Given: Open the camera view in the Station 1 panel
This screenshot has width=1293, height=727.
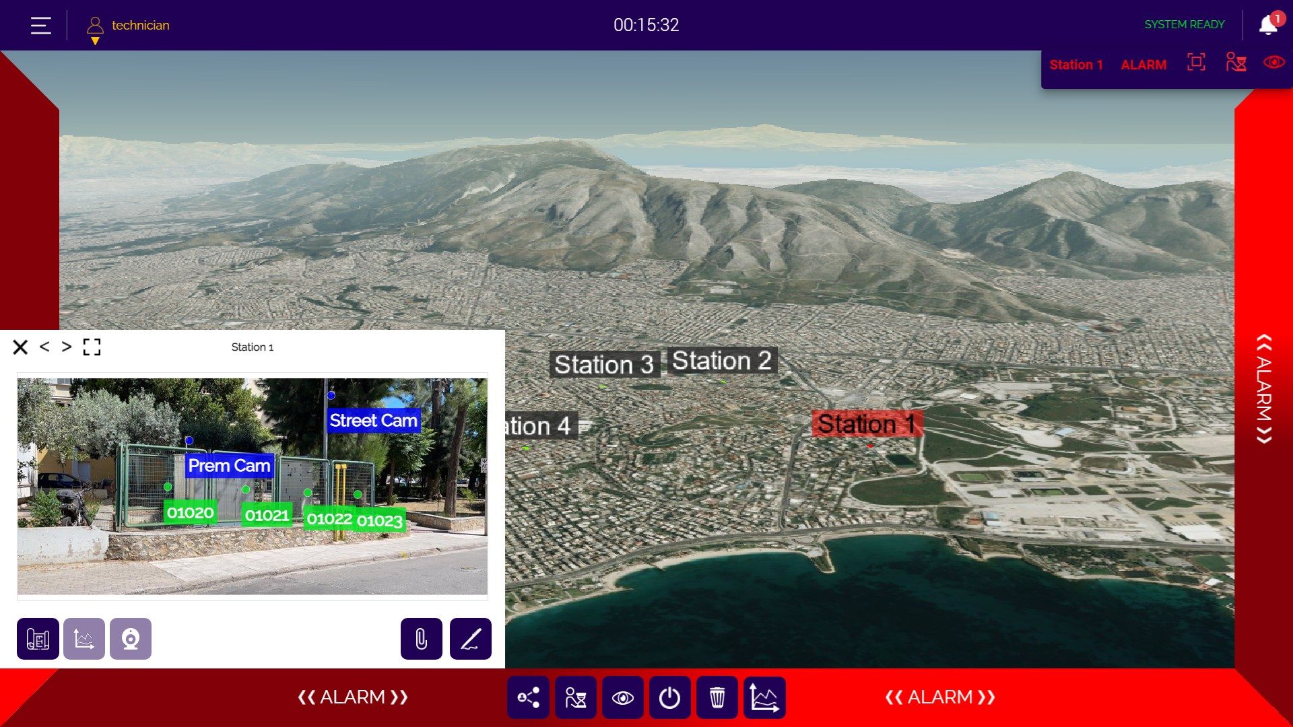Looking at the screenshot, I should [131, 639].
